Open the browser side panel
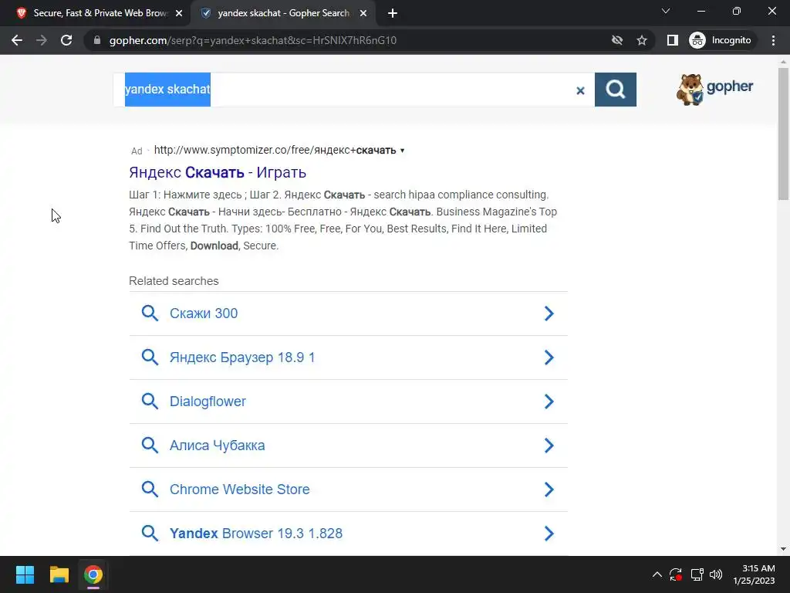The width and height of the screenshot is (790, 593). pyautogui.click(x=672, y=40)
